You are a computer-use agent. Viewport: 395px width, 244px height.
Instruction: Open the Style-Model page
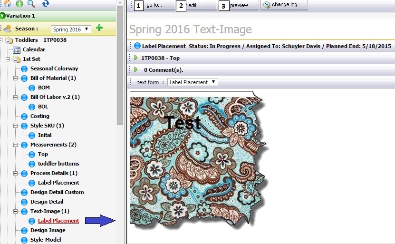tap(46, 240)
